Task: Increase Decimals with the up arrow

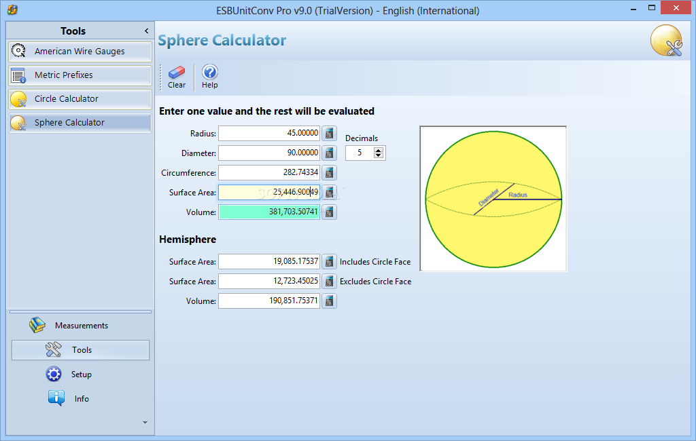Action: point(378,150)
